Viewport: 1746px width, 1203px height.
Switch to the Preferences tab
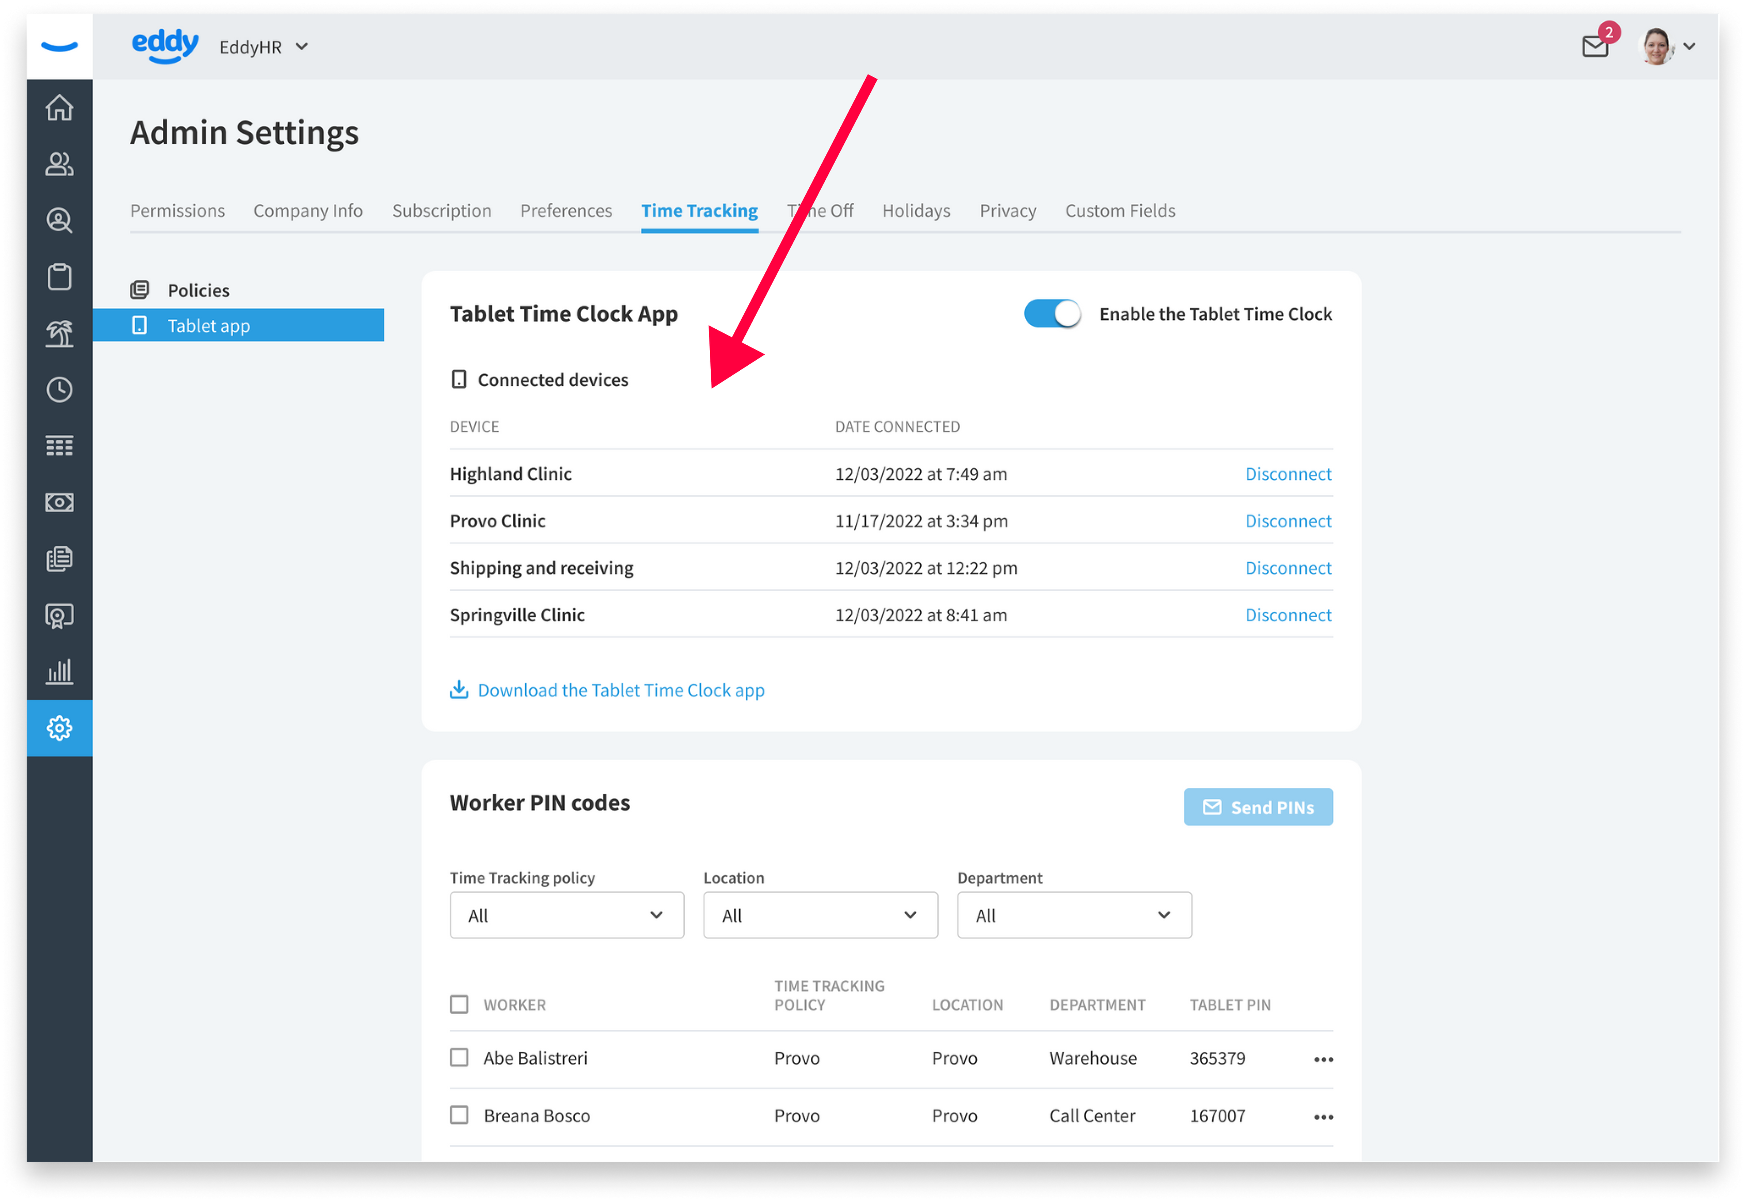pos(566,210)
